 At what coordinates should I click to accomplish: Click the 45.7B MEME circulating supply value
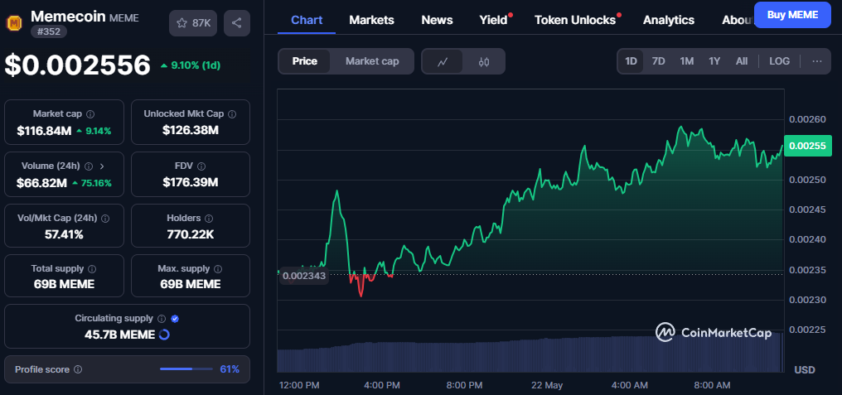point(119,335)
